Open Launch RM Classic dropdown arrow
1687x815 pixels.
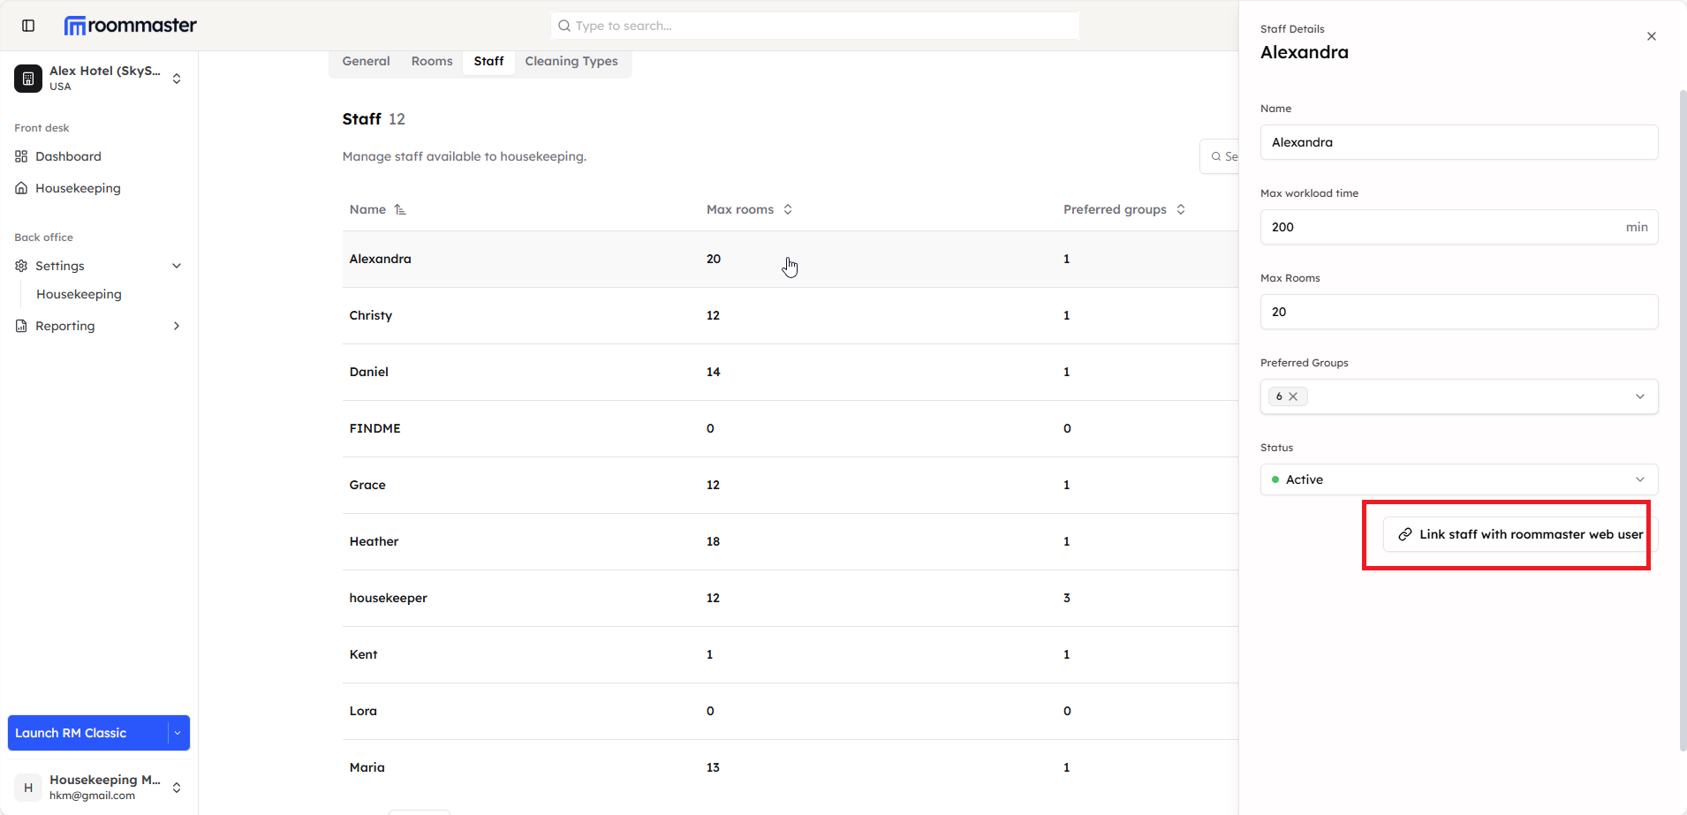[x=178, y=733]
